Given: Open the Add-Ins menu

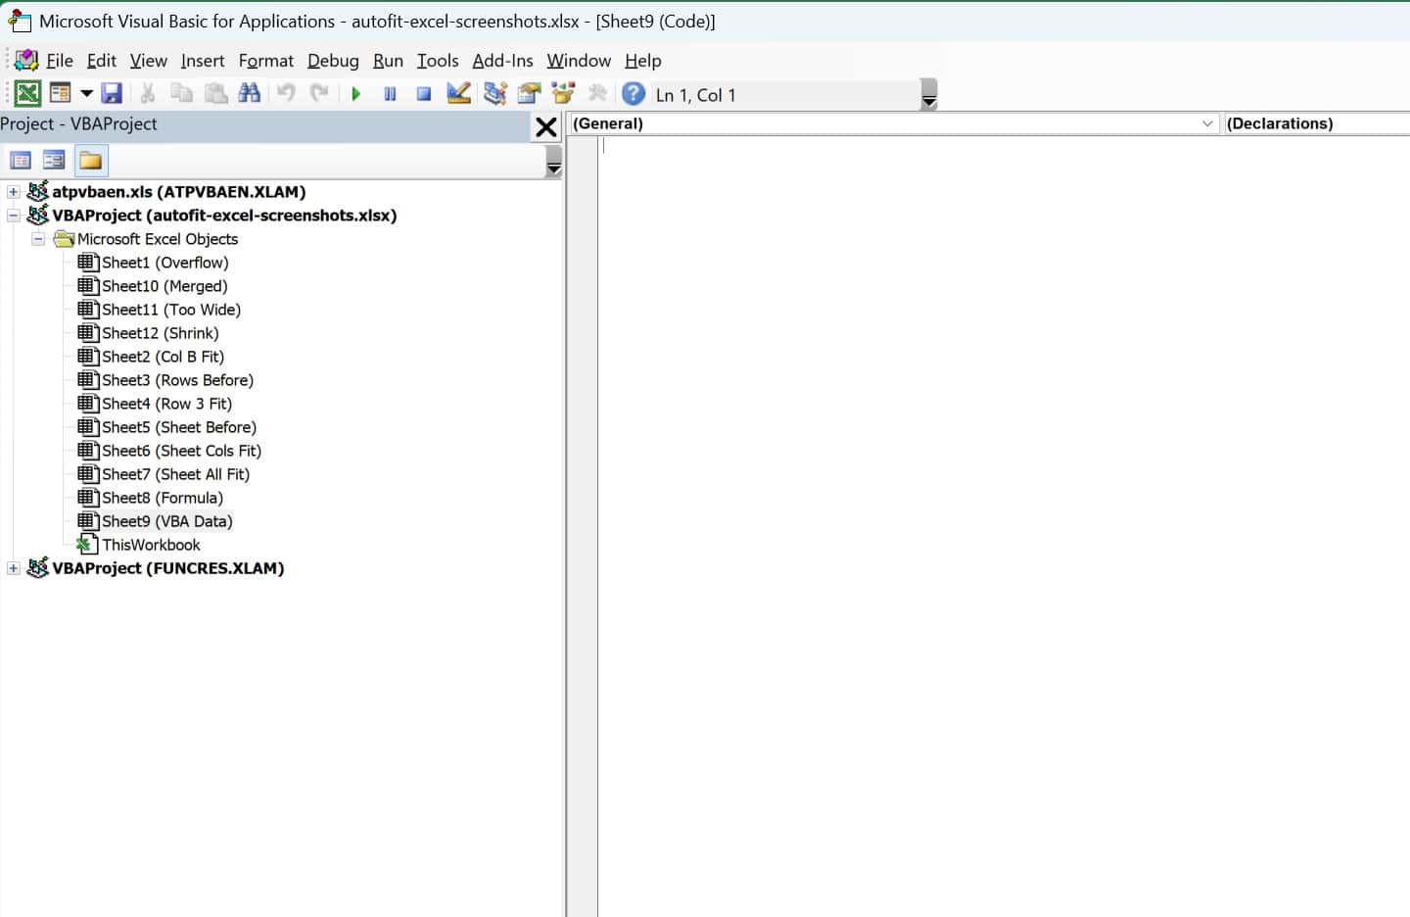Looking at the screenshot, I should tap(502, 61).
